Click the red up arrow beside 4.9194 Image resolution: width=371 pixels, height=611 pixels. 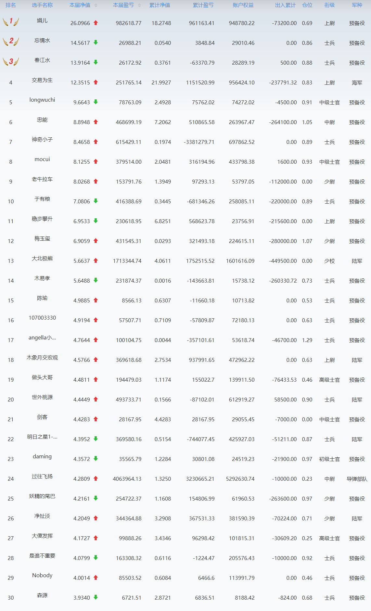(x=96, y=320)
